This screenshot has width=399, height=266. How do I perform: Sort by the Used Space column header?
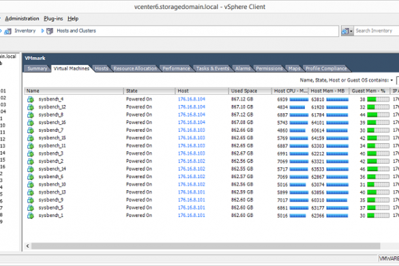click(250, 91)
